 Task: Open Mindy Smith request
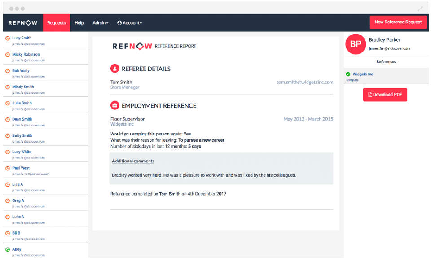[46, 89]
